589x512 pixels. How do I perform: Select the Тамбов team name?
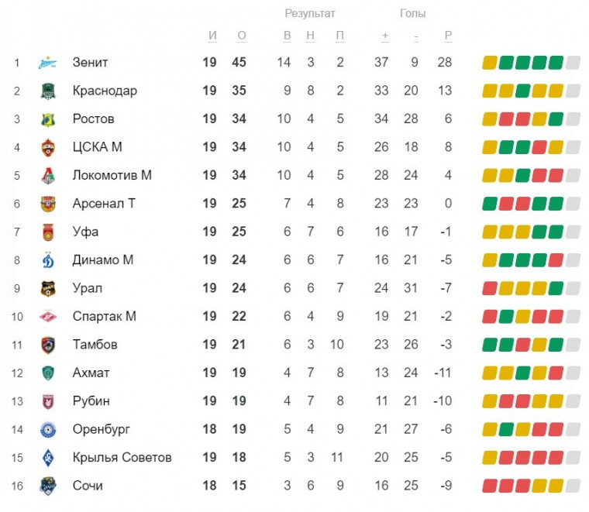click(95, 345)
